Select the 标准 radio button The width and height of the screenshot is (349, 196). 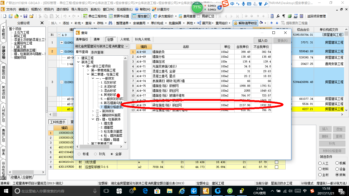pos(79,154)
